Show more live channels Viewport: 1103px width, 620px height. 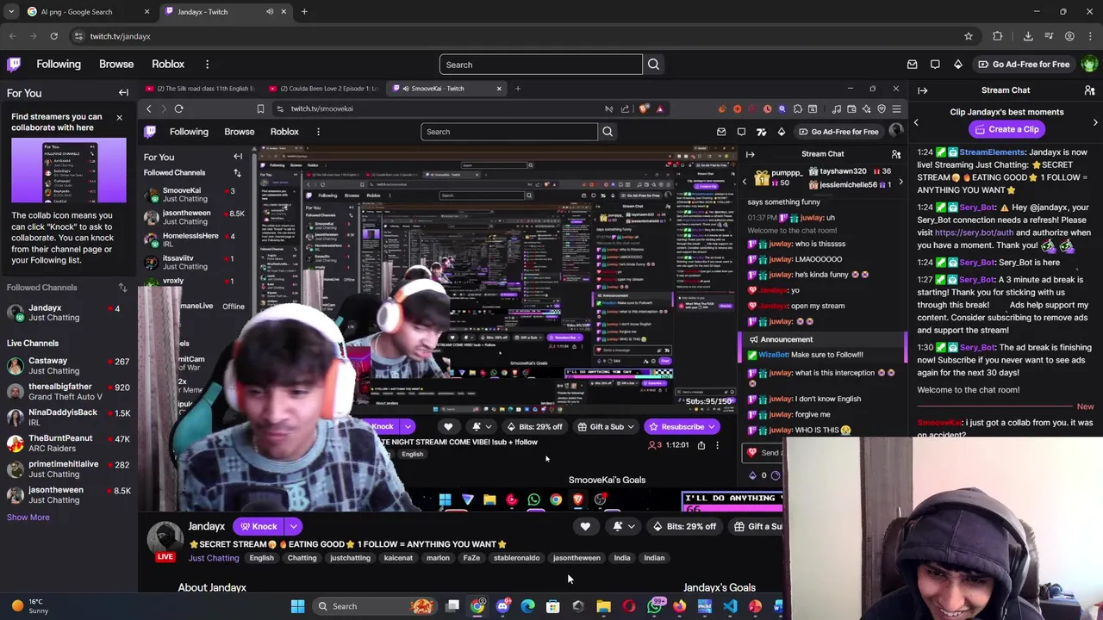[x=28, y=518]
